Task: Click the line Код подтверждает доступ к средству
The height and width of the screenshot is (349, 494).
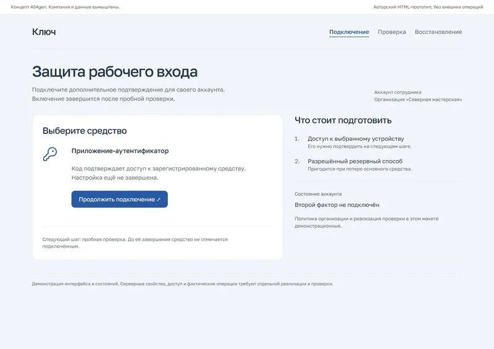Action: (159, 169)
